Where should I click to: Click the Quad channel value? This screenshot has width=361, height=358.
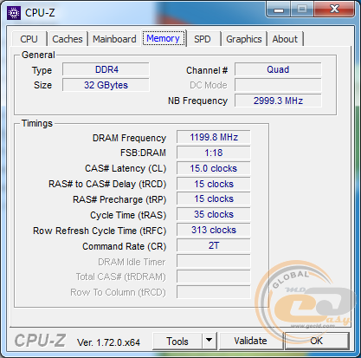click(x=278, y=69)
